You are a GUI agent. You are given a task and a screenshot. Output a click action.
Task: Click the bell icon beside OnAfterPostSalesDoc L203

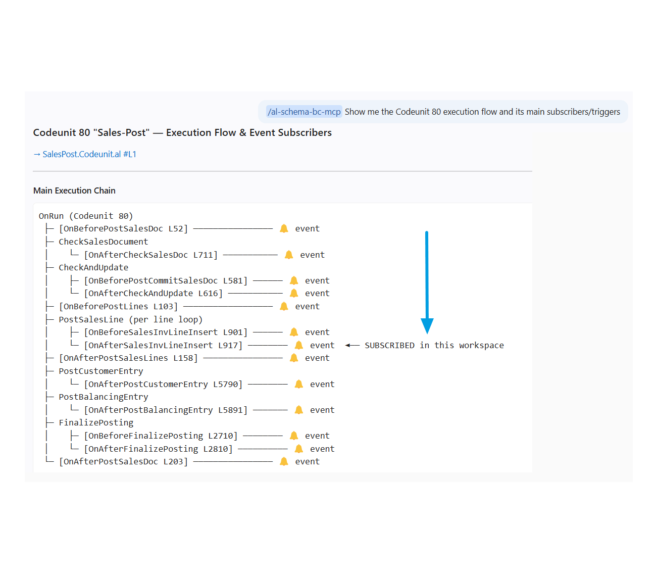click(284, 461)
